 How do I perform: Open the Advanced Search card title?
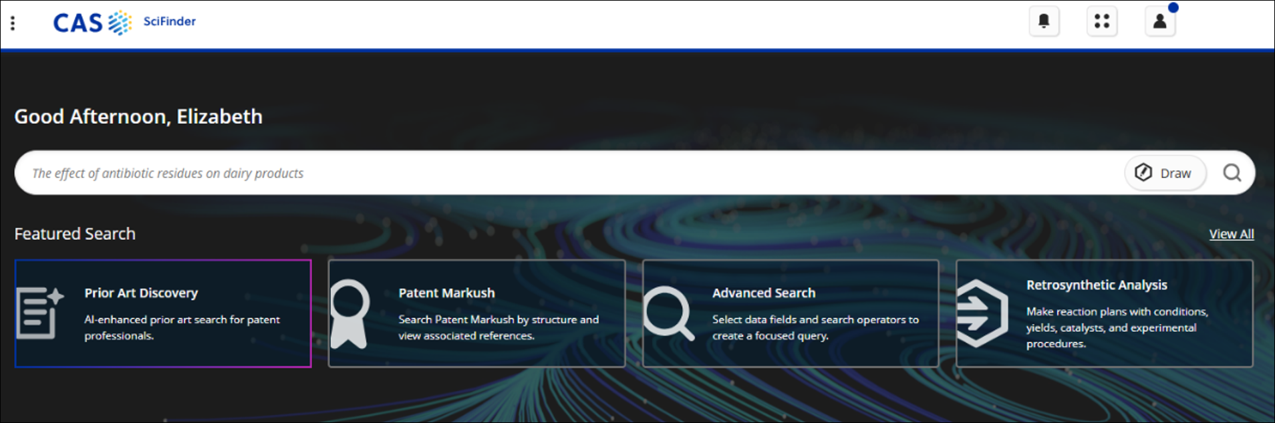(x=764, y=293)
